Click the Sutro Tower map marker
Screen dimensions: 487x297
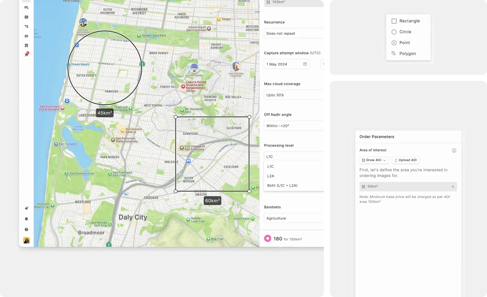coord(194,68)
